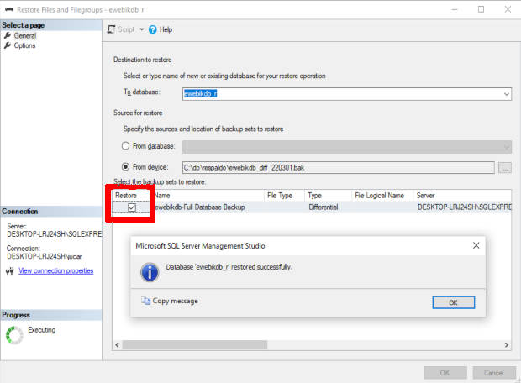Click the scroll right arrow of the grid

(506, 345)
